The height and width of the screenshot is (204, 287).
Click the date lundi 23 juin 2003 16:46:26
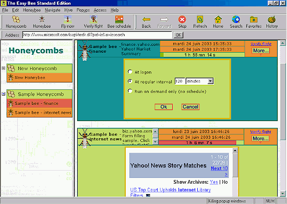point(201,131)
